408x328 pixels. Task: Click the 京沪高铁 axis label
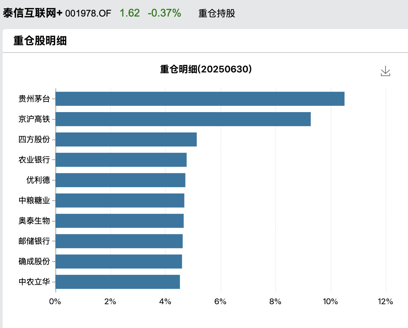[x=34, y=119]
